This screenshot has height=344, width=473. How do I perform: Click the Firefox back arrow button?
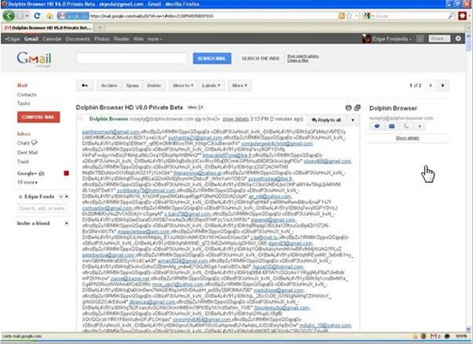(x=9, y=16)
